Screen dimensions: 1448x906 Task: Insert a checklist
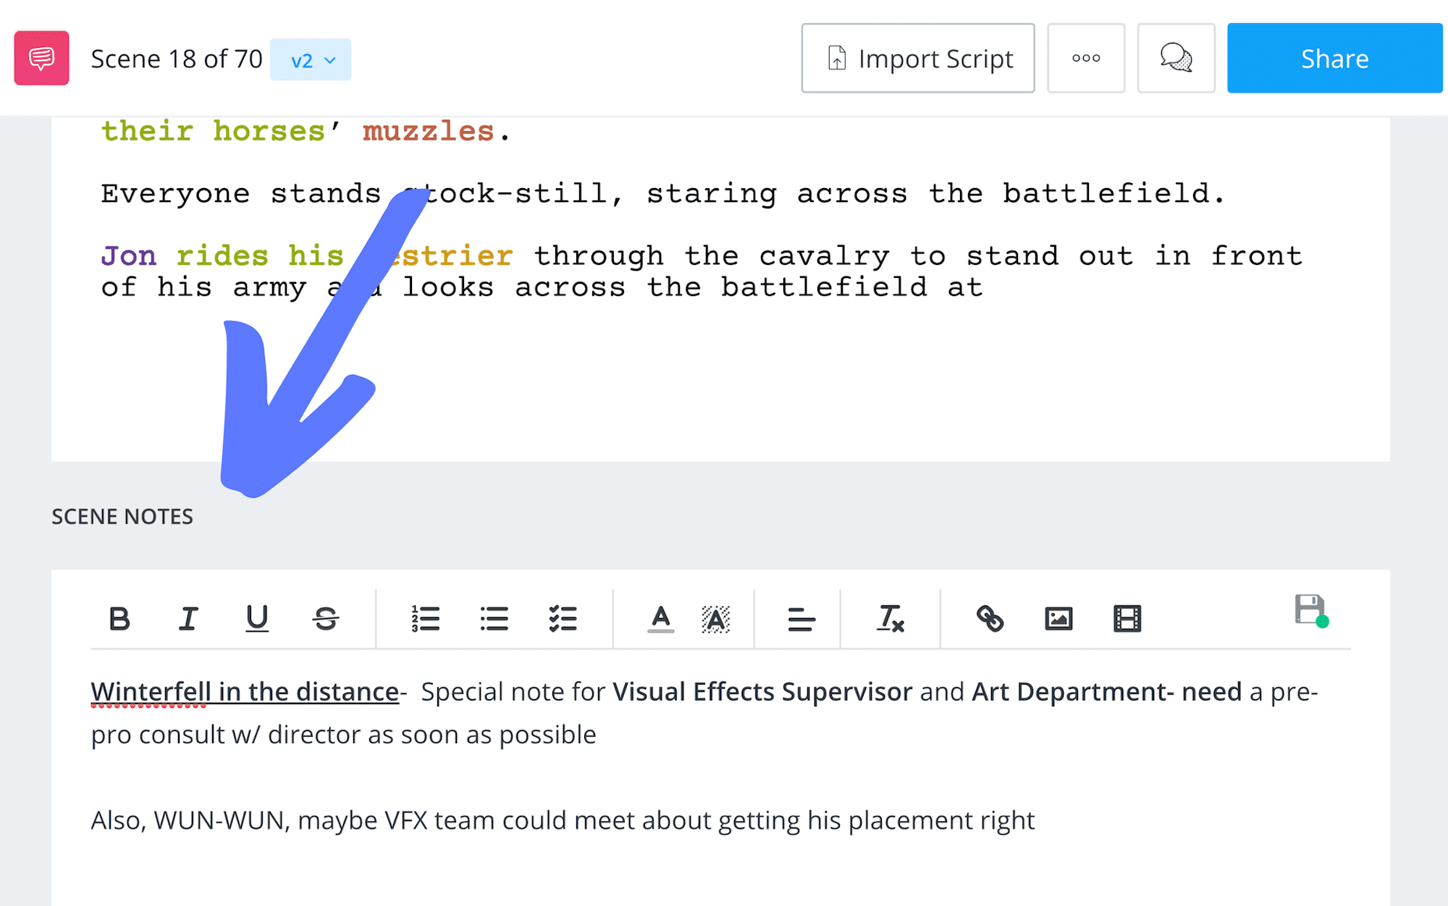point(563,619)
